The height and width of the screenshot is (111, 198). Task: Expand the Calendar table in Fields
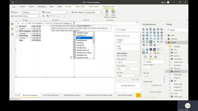pyautogui.click(x=166, y=39)
